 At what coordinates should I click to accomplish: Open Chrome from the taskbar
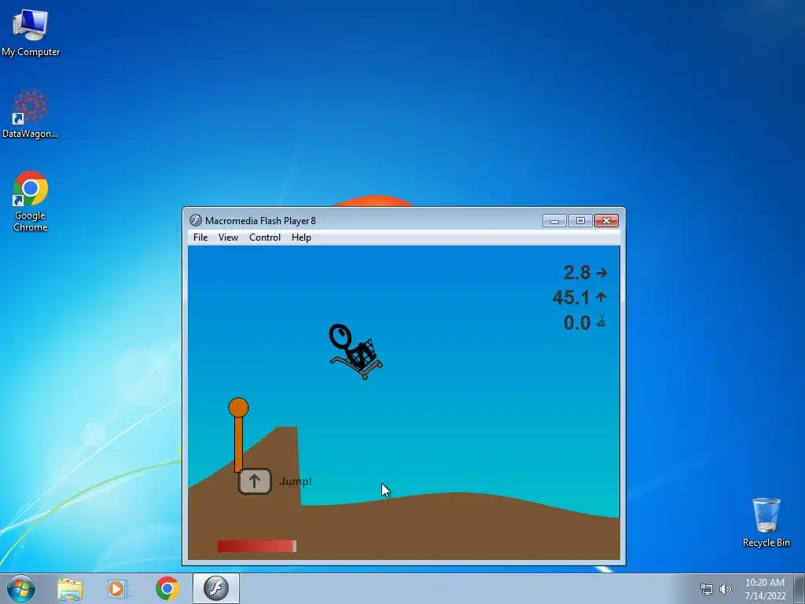click(167, 588)
